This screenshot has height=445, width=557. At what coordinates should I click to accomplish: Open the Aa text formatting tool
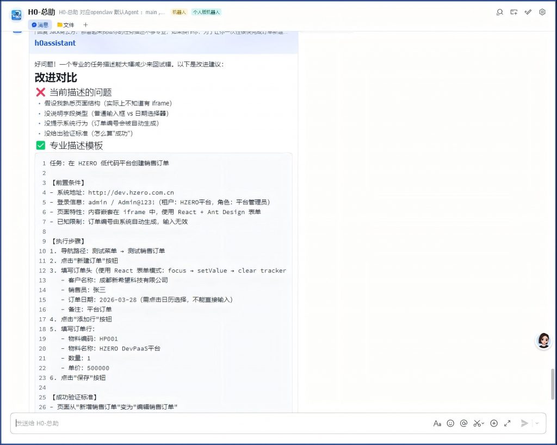coord(437,423)
